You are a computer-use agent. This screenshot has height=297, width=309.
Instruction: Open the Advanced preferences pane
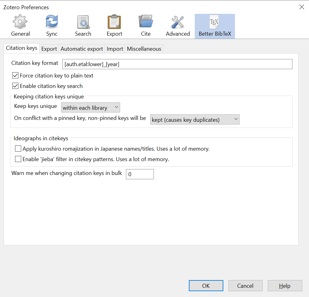click(178, 26)
